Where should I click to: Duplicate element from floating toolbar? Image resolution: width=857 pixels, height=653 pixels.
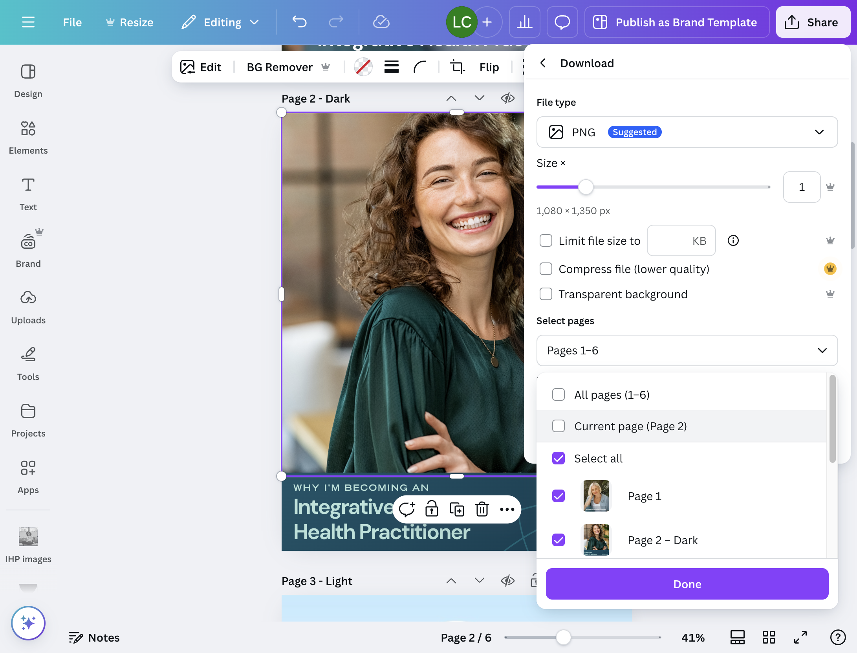pyautogui.click(x=457, y=509)
